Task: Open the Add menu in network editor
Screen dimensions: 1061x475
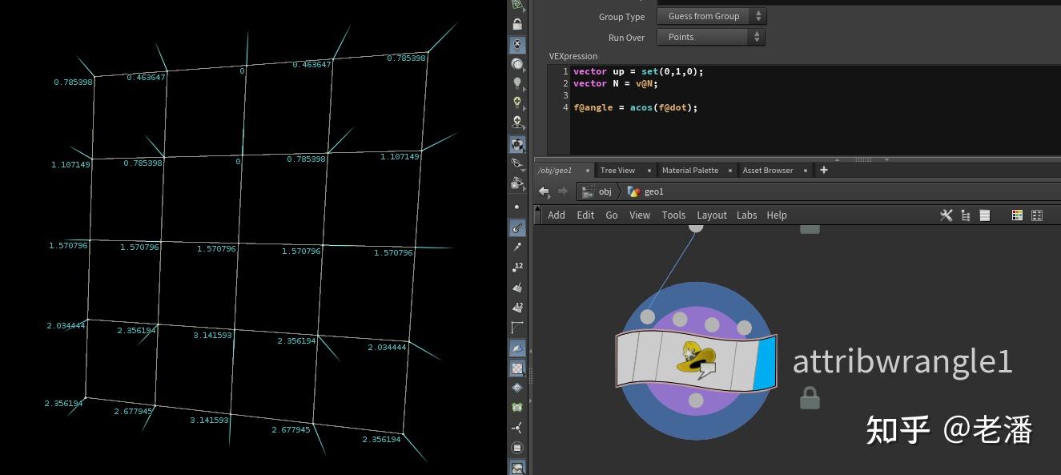Action: (x=557, y=215)
